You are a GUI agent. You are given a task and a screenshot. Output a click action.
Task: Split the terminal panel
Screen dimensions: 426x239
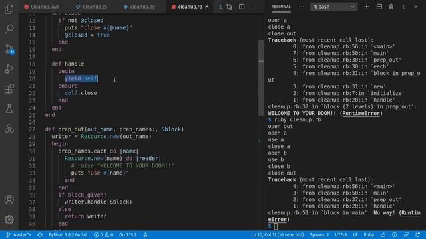point(379,7)
